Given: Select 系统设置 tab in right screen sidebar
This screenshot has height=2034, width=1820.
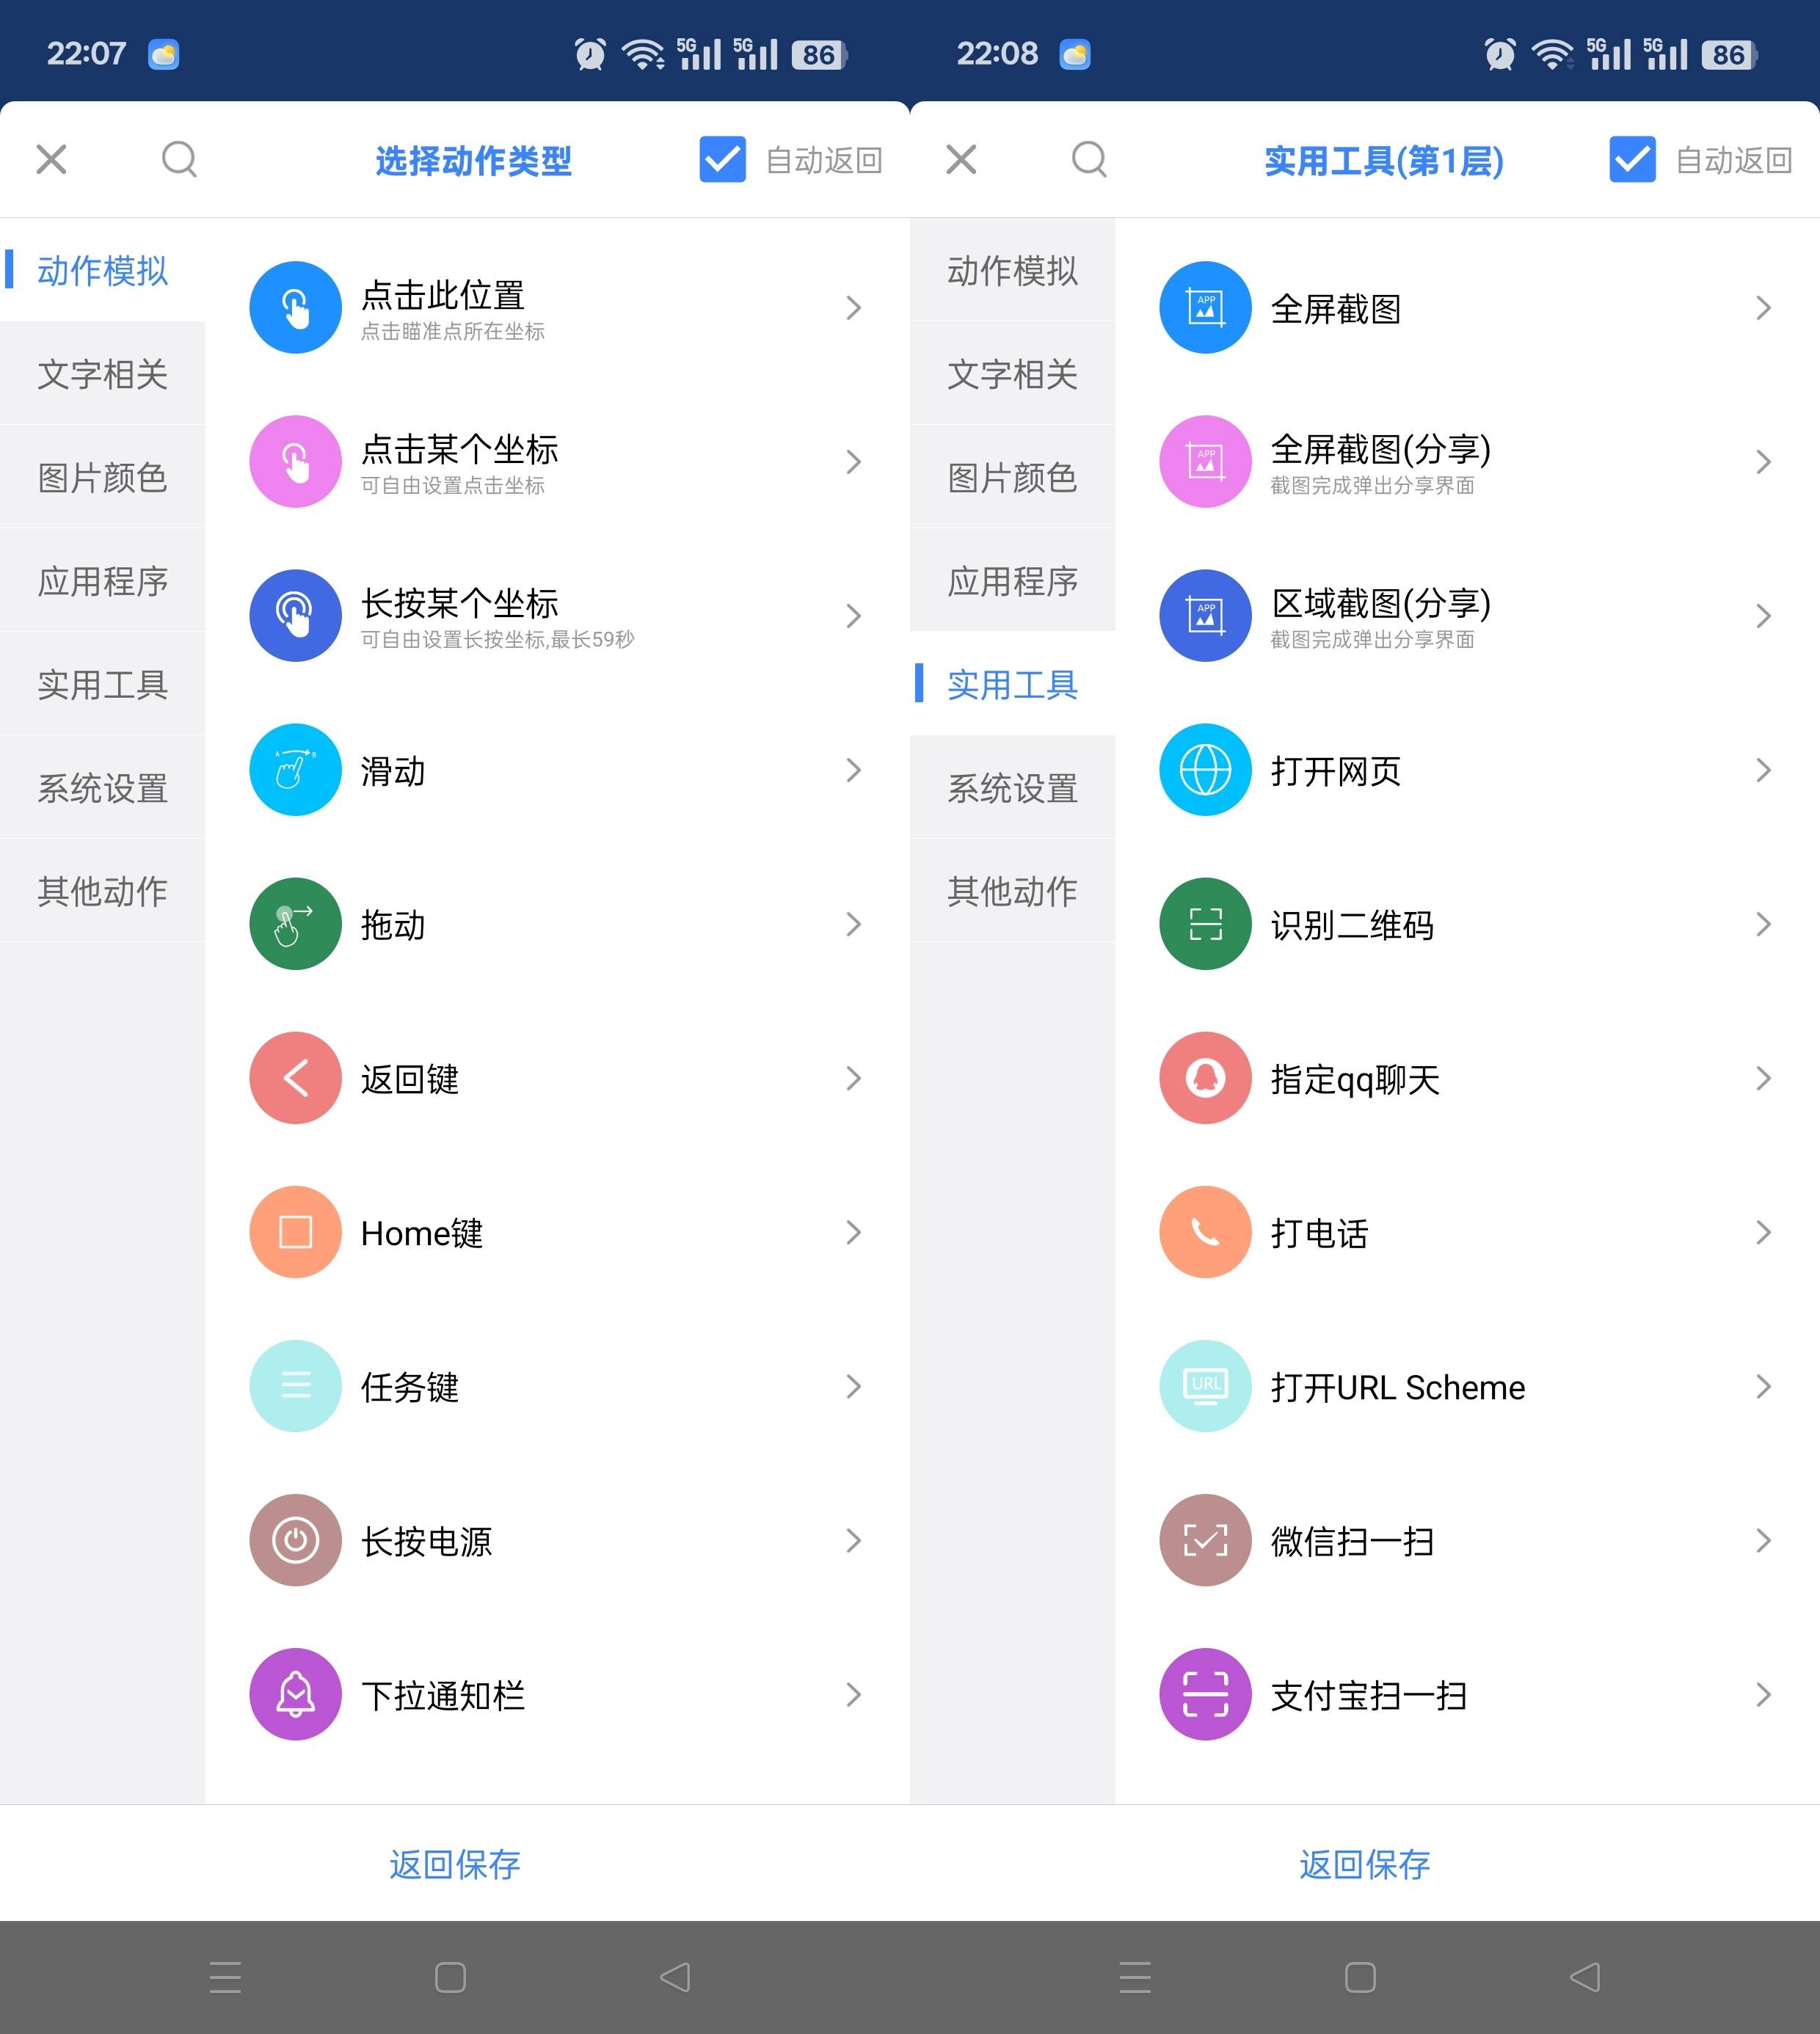Looking at the screenshot, I should [1012, 788].
